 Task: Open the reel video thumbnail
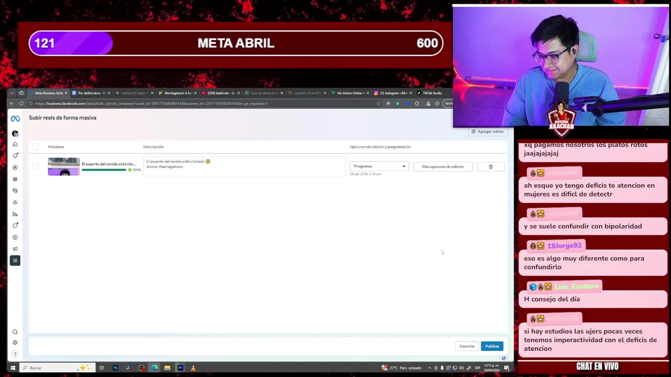click(x=63, y=167)
